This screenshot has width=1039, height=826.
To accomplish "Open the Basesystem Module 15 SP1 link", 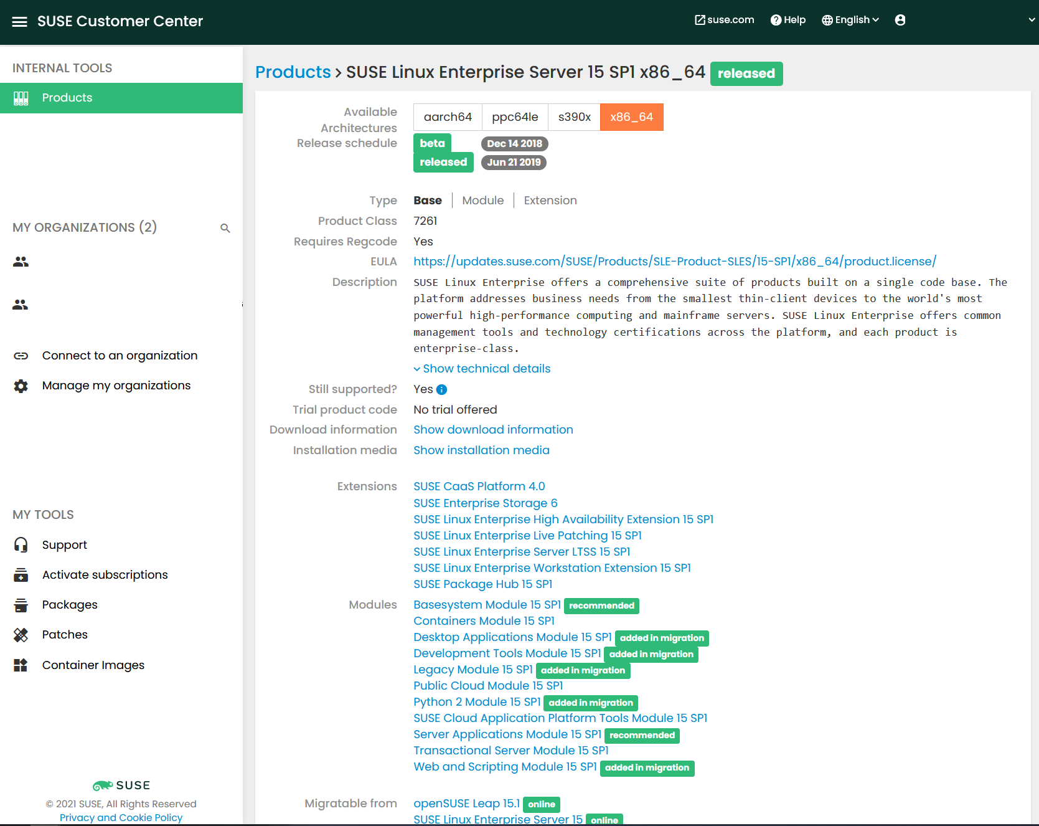I will pyautogui.click(x=487, y=605).
